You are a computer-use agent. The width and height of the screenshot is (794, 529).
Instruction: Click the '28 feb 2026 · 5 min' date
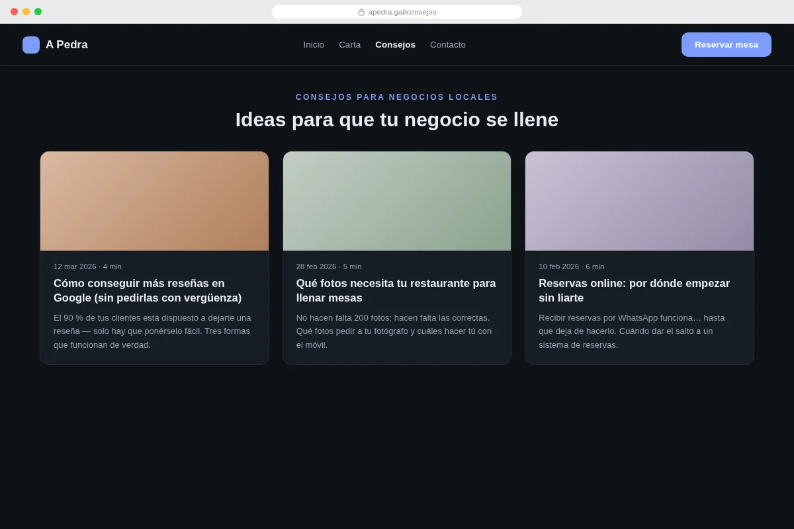329,266
